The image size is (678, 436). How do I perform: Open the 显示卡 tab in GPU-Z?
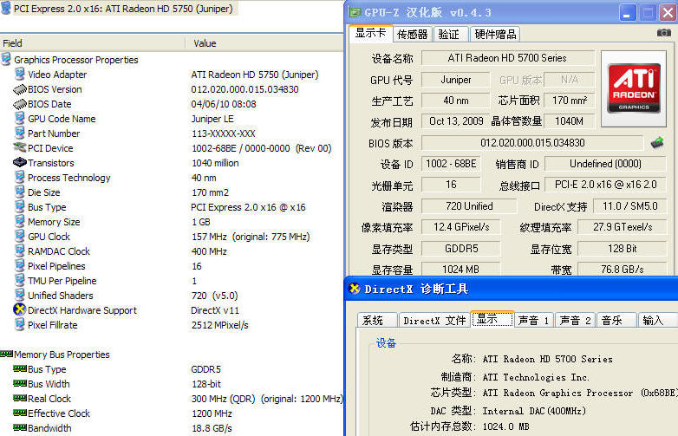click(x=370, y=33)
